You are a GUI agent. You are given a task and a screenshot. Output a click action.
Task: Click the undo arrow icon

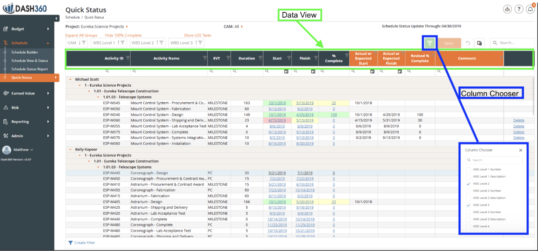point(468,43)
